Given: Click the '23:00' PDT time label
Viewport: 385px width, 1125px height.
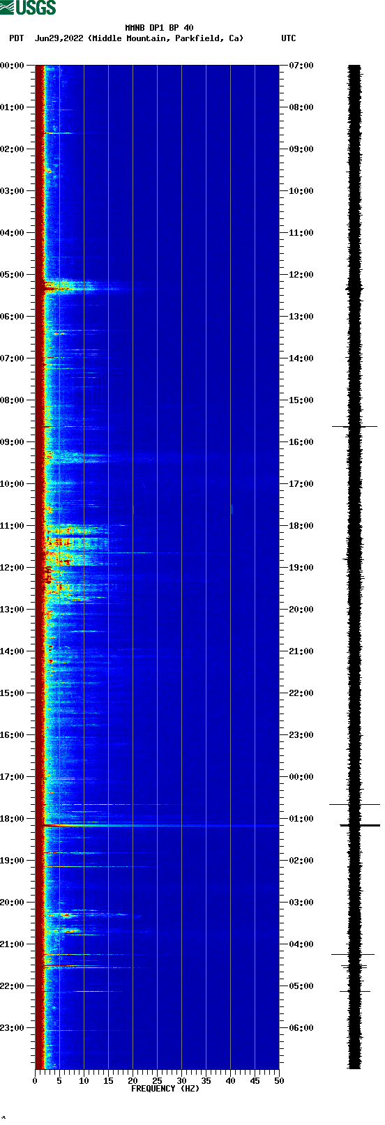Looking at the screenshot, I should [13, 1028].
